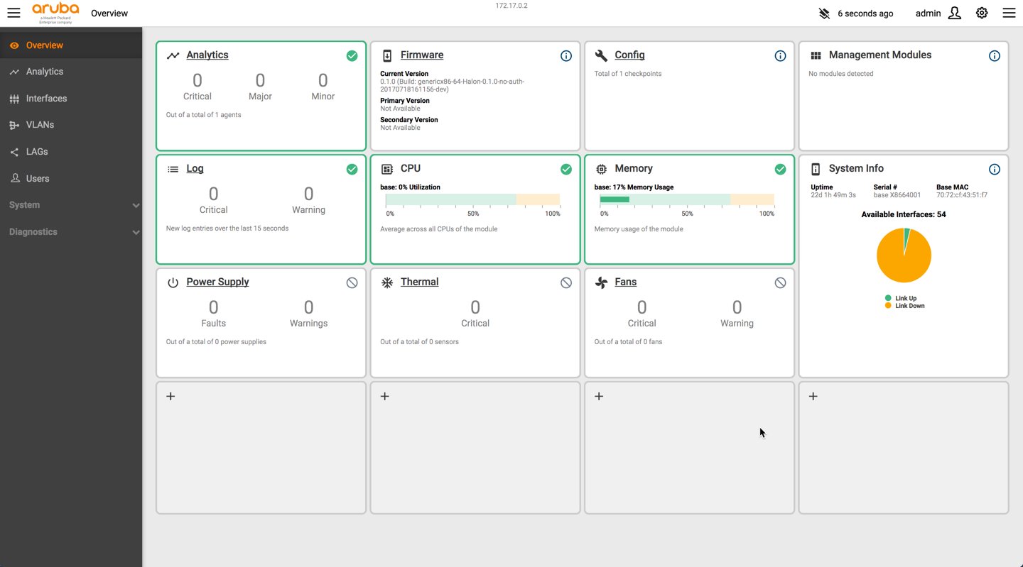Click the Management Modules info icon
Screen dimensions: 1023x567
[x=994, y=55]
